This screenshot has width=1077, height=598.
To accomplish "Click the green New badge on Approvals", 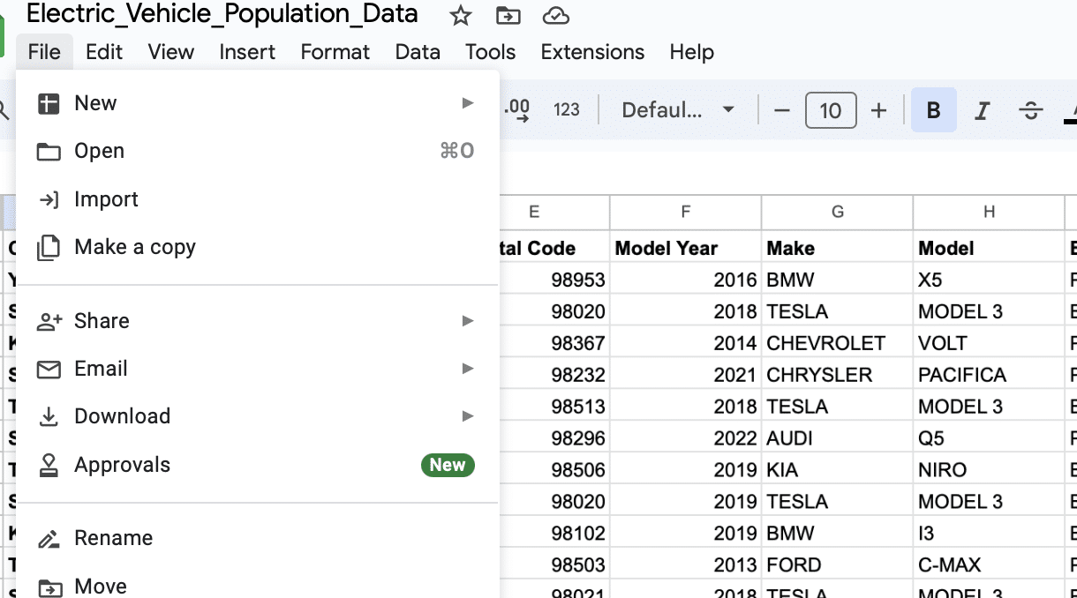I will pos(448,465).
